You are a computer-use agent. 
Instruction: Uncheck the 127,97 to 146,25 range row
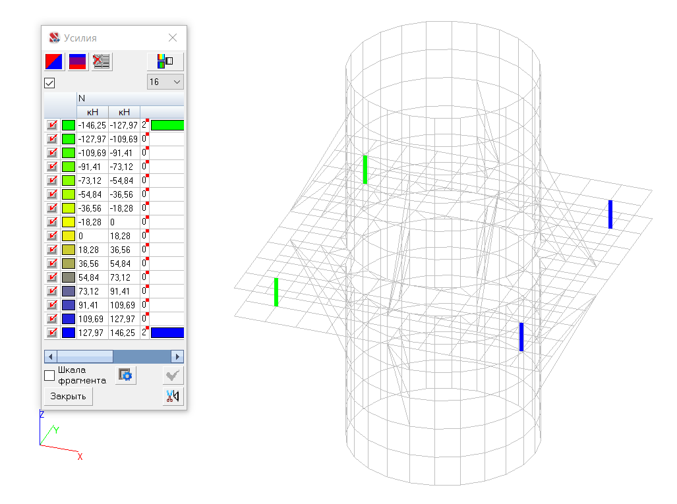click(x=52, y=333)
